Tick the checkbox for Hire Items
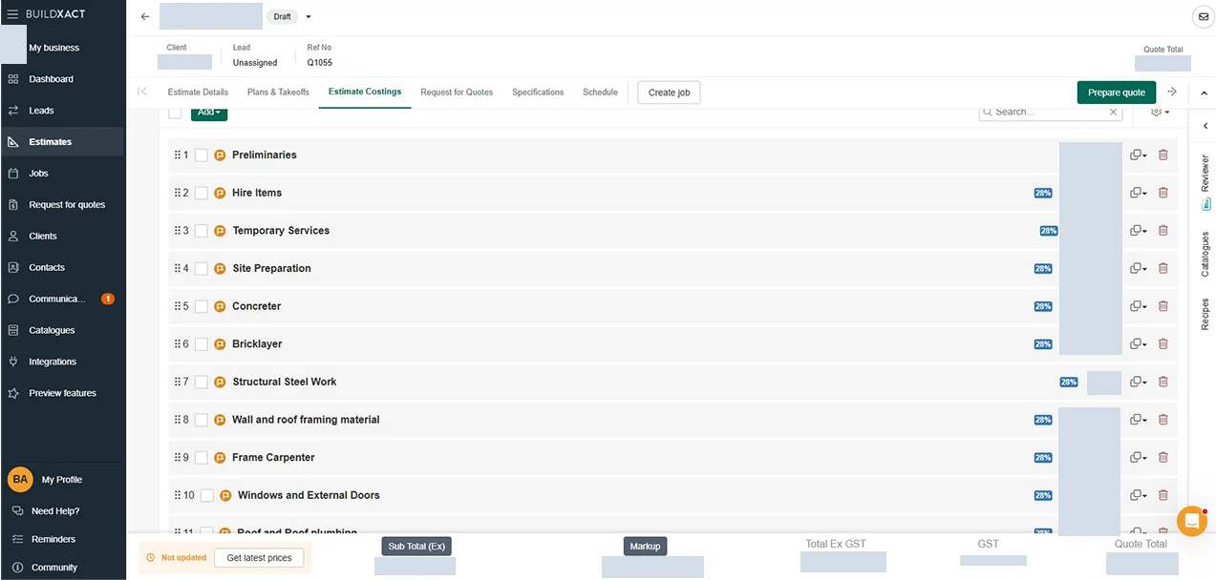Image resolution: width=1216 pixels, height=580 pixels. [202, 193]
